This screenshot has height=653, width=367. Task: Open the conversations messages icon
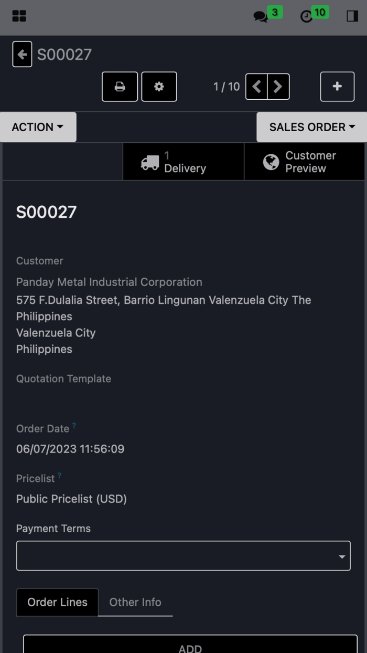(x=261, y=17)
